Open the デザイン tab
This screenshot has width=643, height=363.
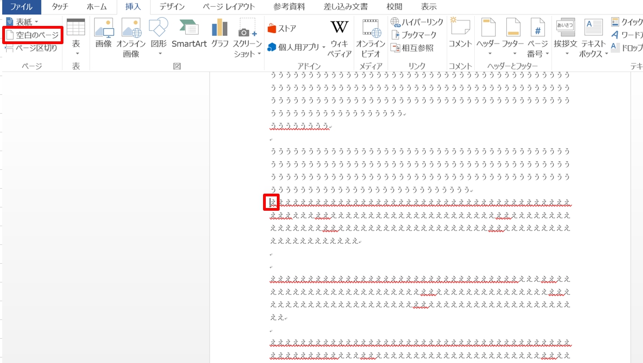pos(172,7)
